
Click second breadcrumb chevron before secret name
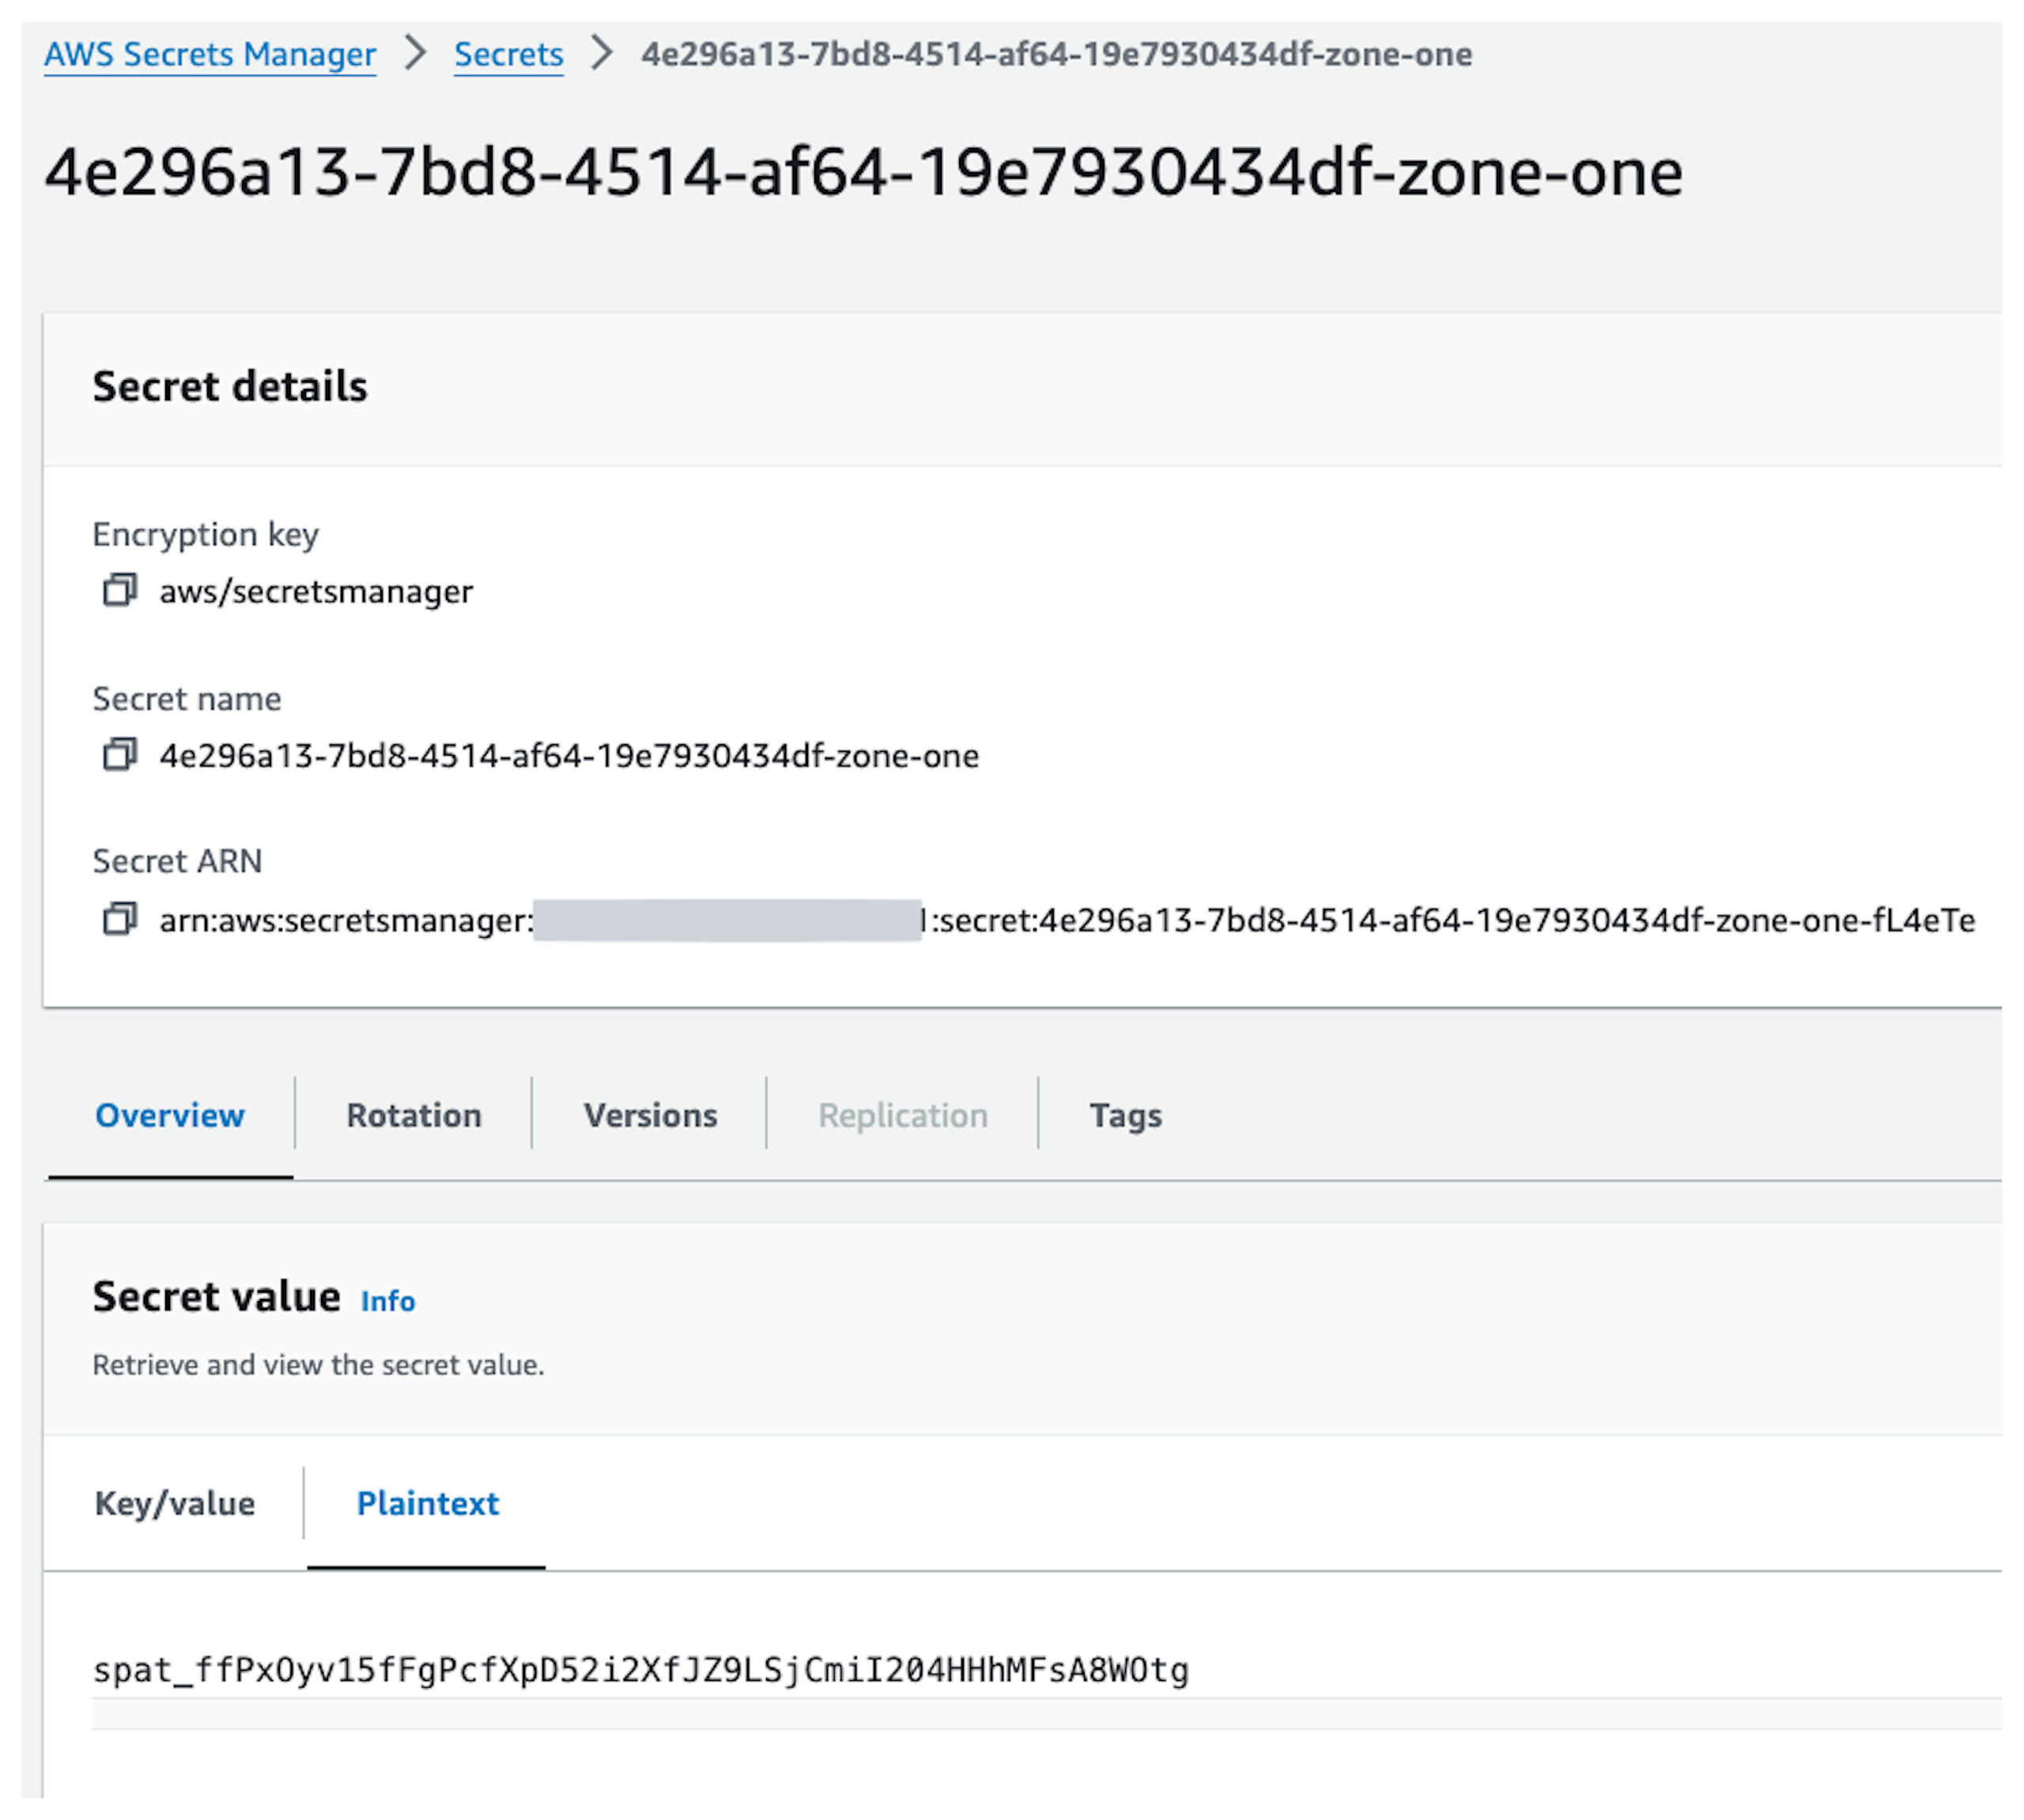point(601,53)
